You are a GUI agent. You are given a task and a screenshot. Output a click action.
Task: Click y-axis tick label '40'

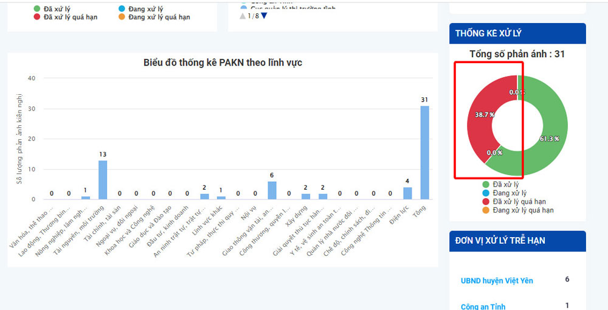click(32, 78)
